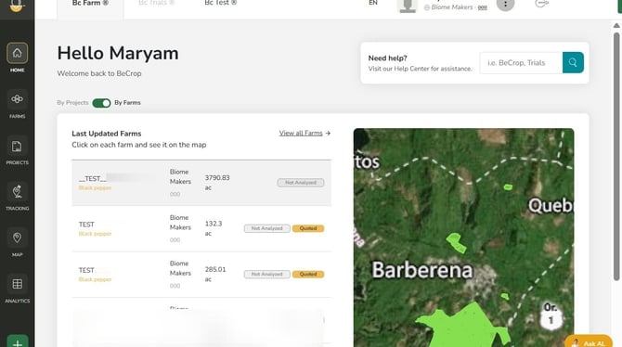
Task: Select the Tracking sidebar icon
Action: (x=17, y=192)
